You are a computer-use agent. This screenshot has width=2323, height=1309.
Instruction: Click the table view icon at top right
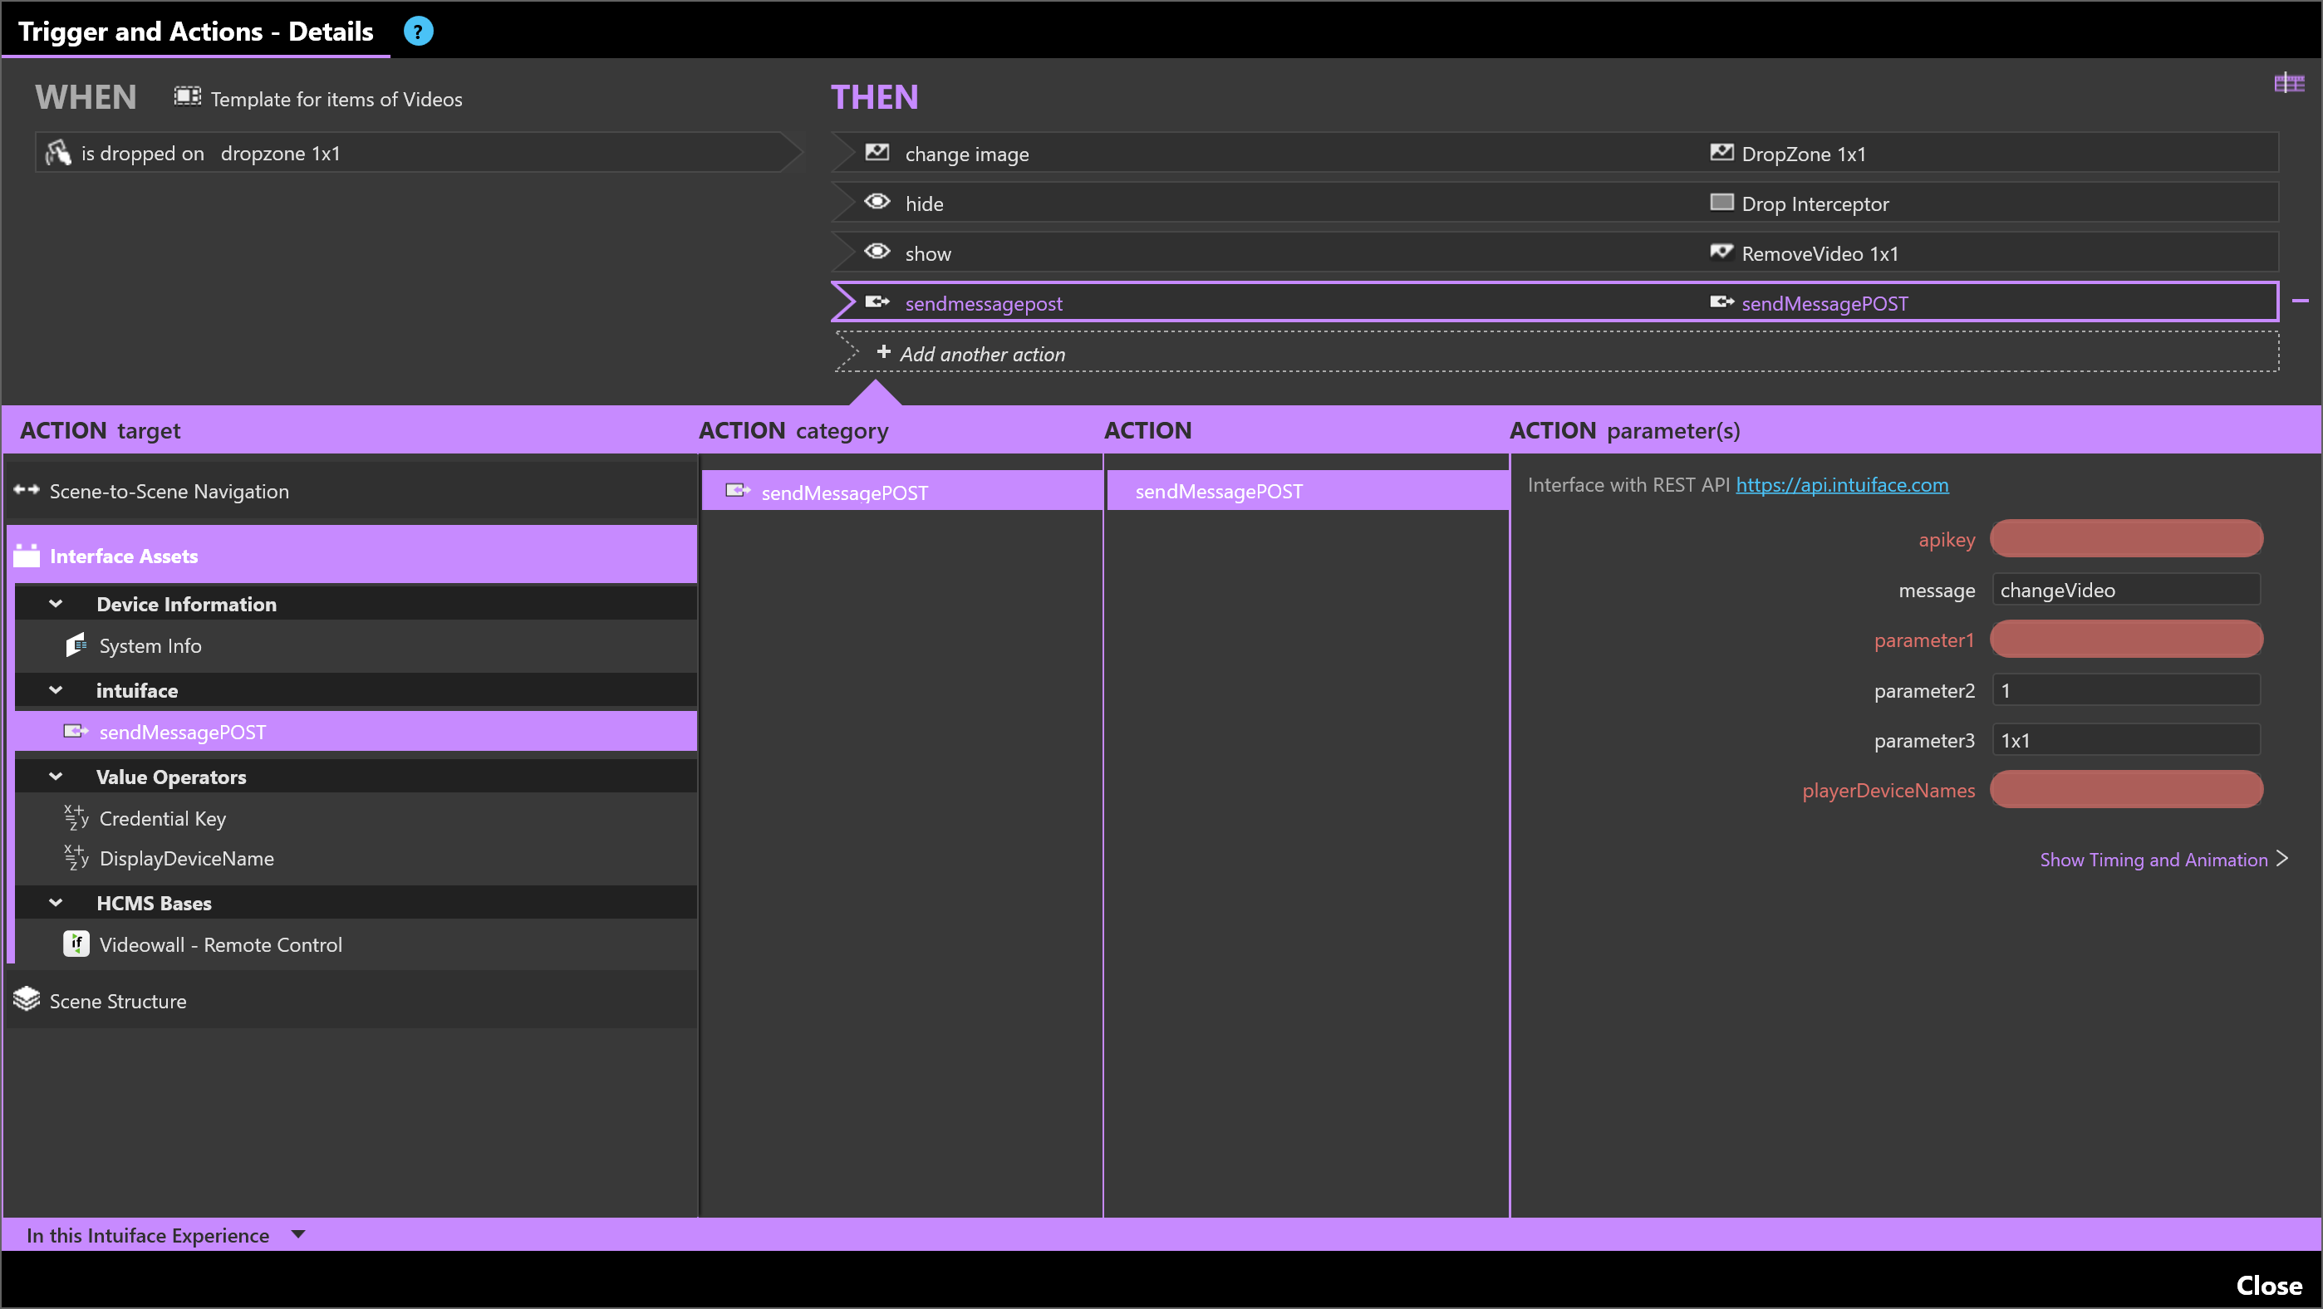[x=2289, y=84]
